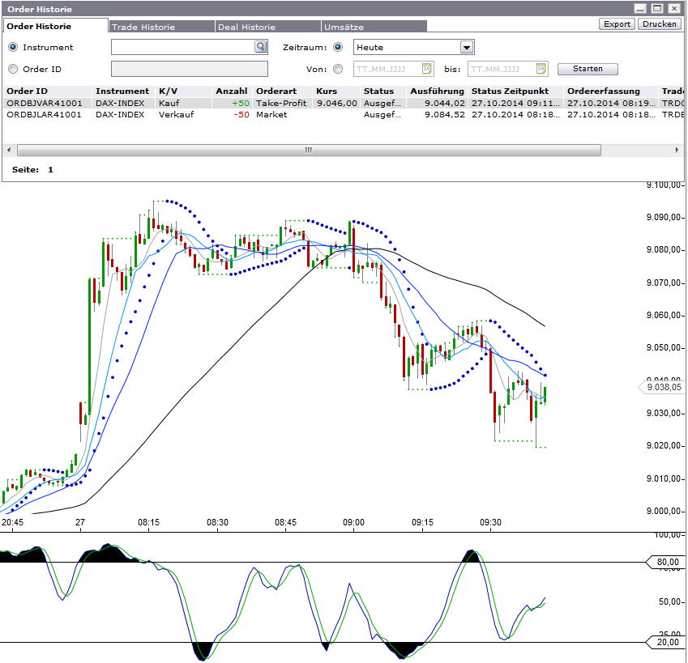Select the Von date range radio button

tap(338, 69)
